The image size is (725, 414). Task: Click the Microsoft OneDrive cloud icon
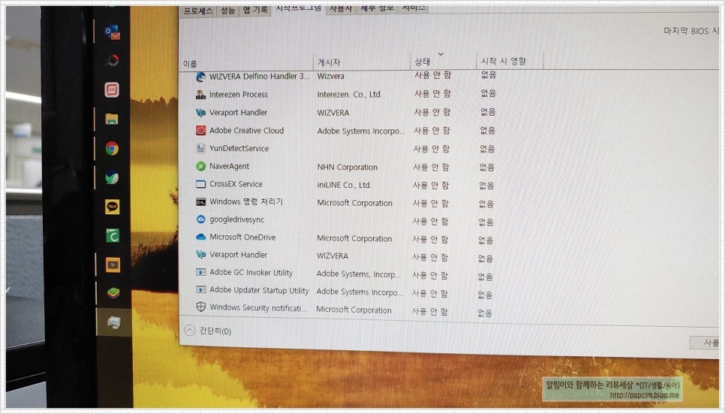click(200, 237)
